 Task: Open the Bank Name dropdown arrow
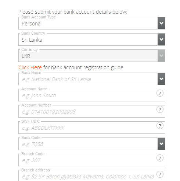[161, 79]
